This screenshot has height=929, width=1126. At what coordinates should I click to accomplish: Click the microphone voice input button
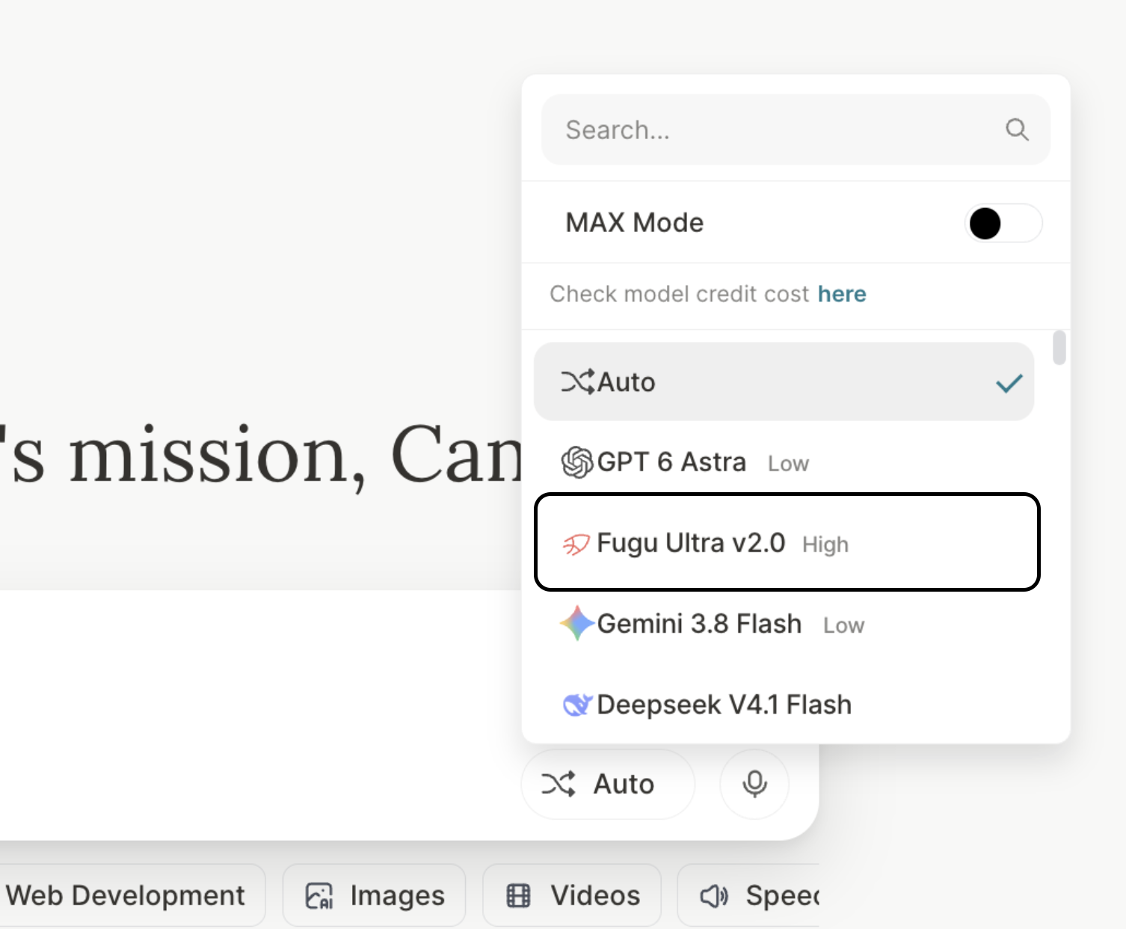(754, 784)
